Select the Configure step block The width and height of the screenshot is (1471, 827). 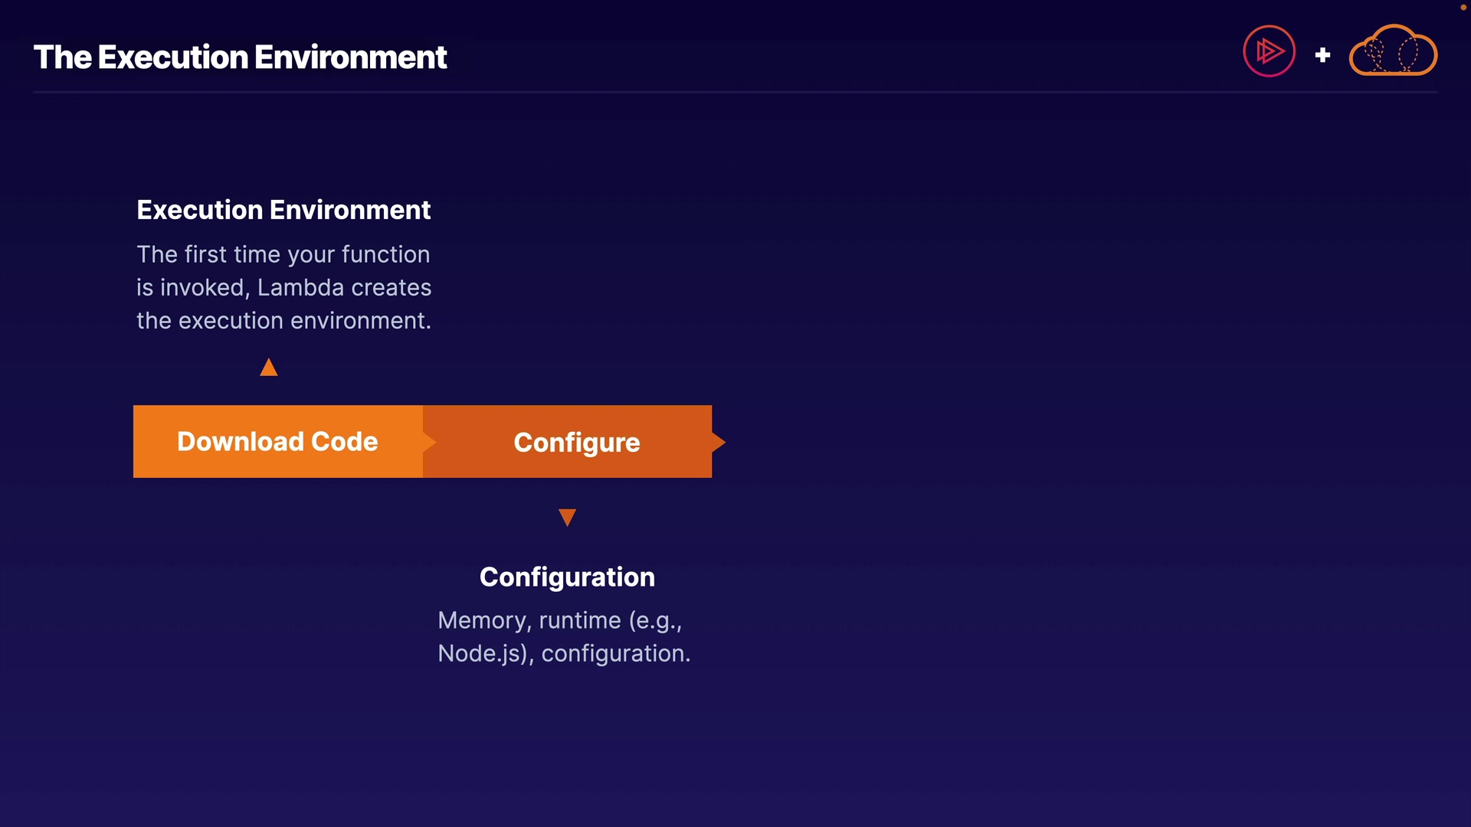[576, 443]
